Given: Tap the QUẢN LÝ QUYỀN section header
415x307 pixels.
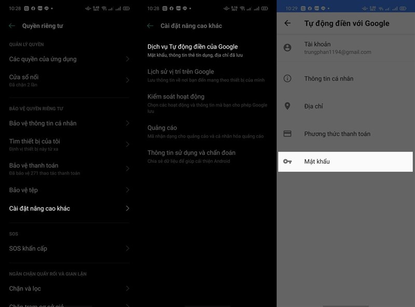Looking at the screenshot, I should pos(26,45).
